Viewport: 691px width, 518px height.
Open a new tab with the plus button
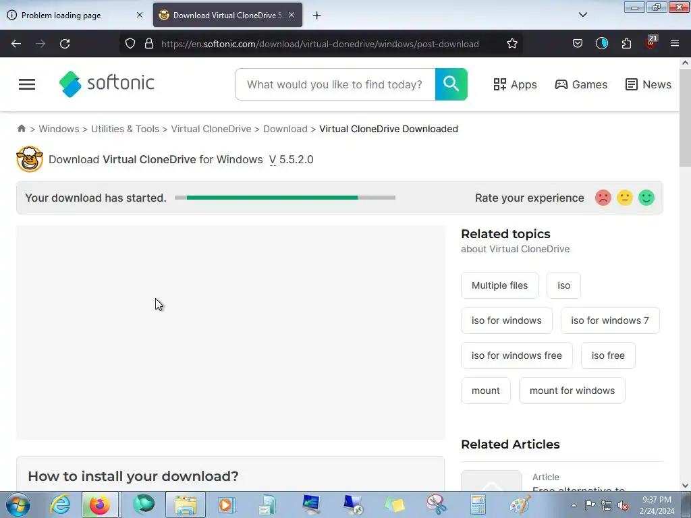[x=316, y=16]
